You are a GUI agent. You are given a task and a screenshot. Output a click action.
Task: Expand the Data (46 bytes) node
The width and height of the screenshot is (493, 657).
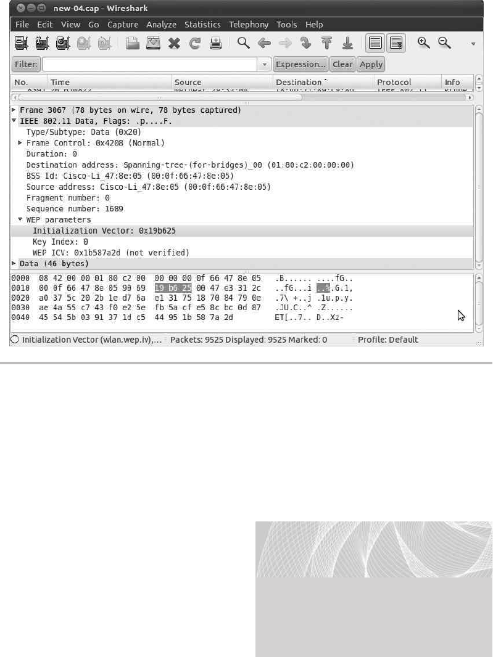coord(14,263)
